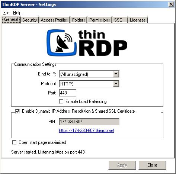Open the Licenses tab
Image resolution: width=176 pixels, height=174 pixels.
tap(138, 20)
